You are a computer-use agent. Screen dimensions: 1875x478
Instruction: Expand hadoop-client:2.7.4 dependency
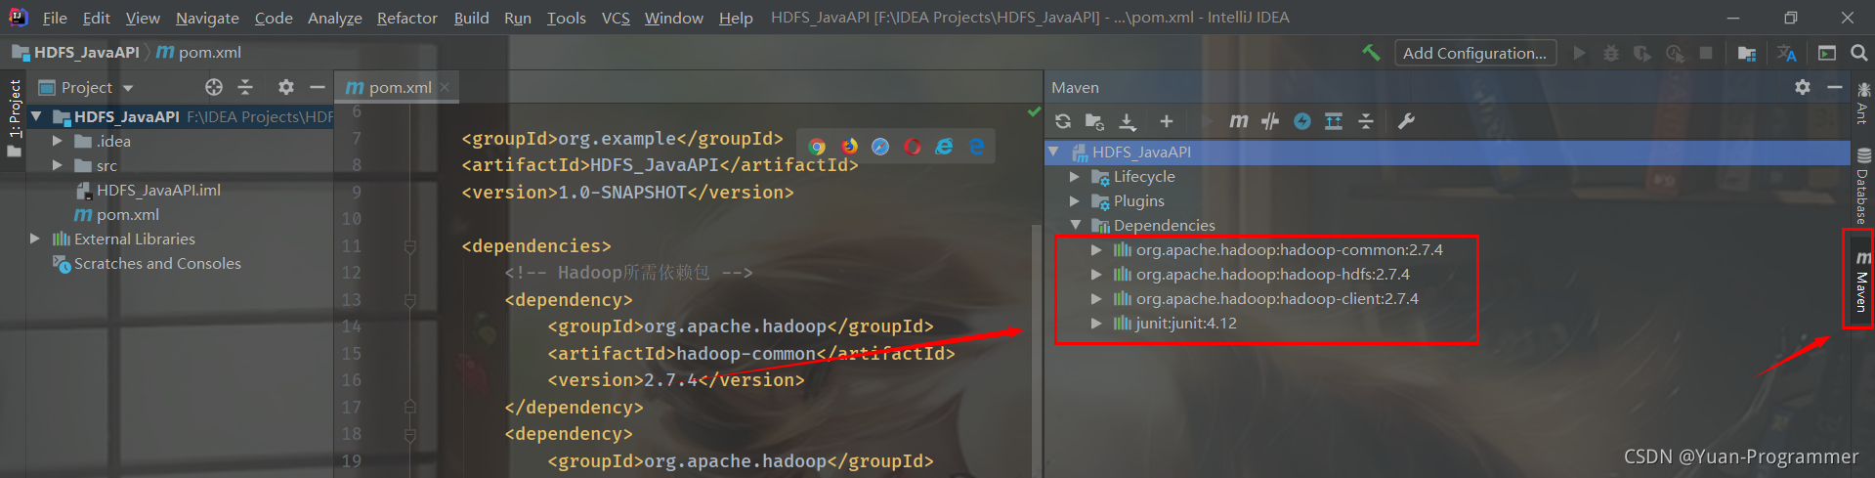pos(1096,298)
